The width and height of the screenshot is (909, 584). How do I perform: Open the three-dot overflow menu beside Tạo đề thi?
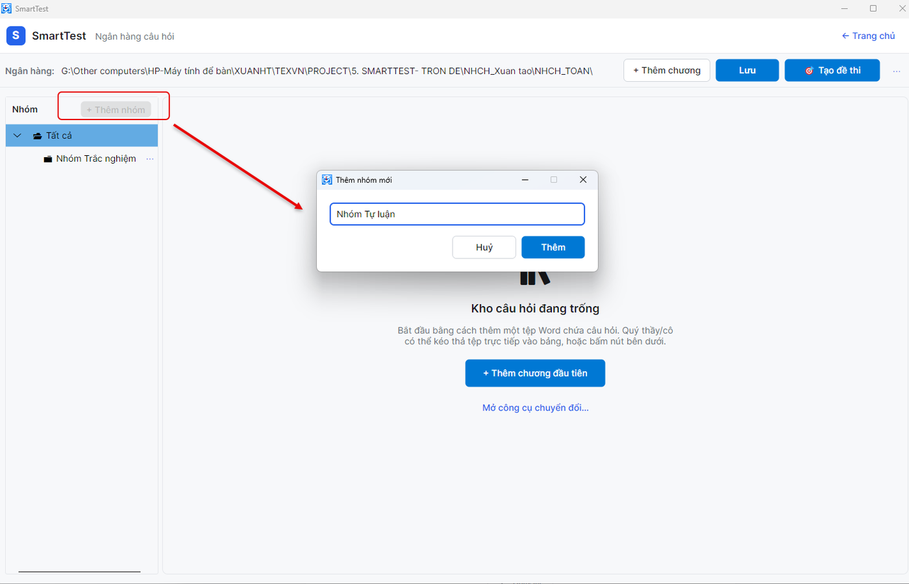pos(897,71)
